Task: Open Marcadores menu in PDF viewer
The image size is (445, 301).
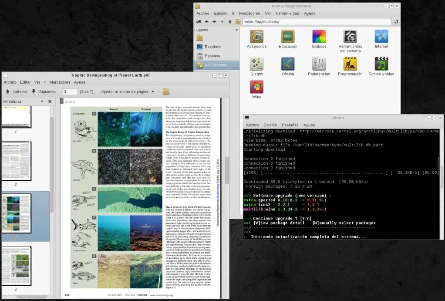Action: [x=60, y=82]
